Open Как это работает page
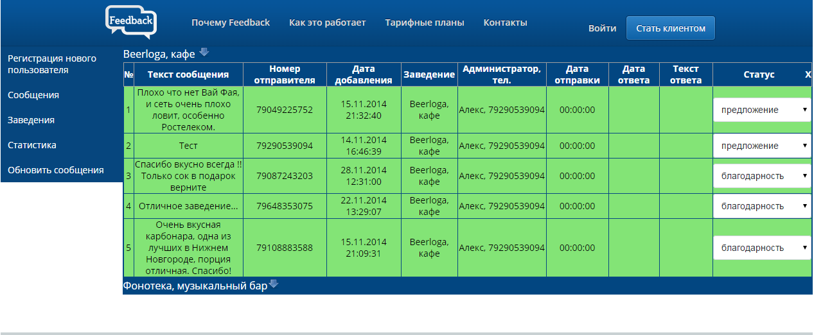Viewport: 814px width, 335px height. (x=328, y=22)
